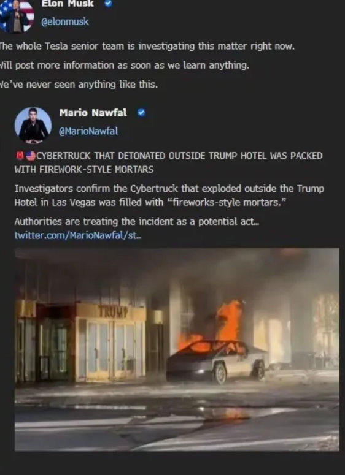
Task: Open the Mario Nawfal display name
Action: tap(93, 113)
